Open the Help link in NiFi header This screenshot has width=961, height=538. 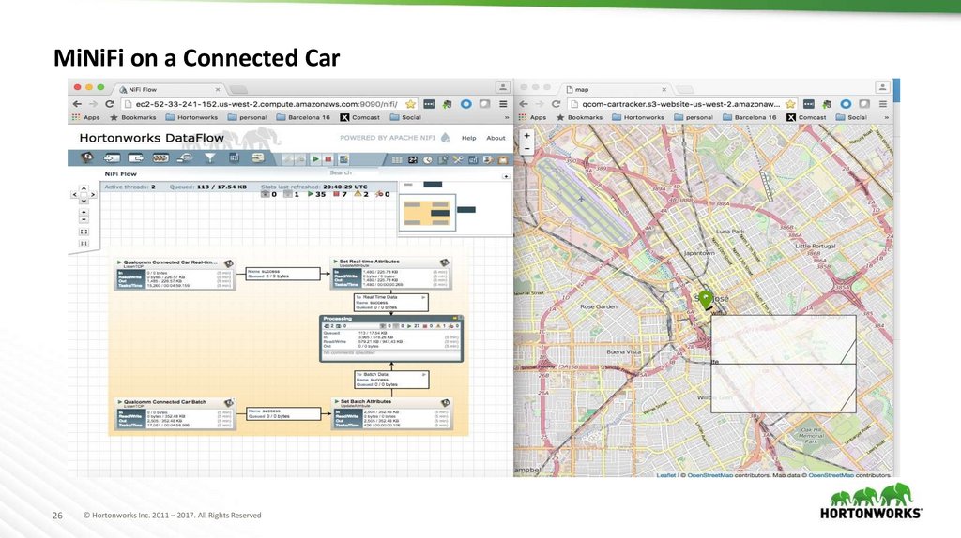pyautogui.click(x=468, y=138)
